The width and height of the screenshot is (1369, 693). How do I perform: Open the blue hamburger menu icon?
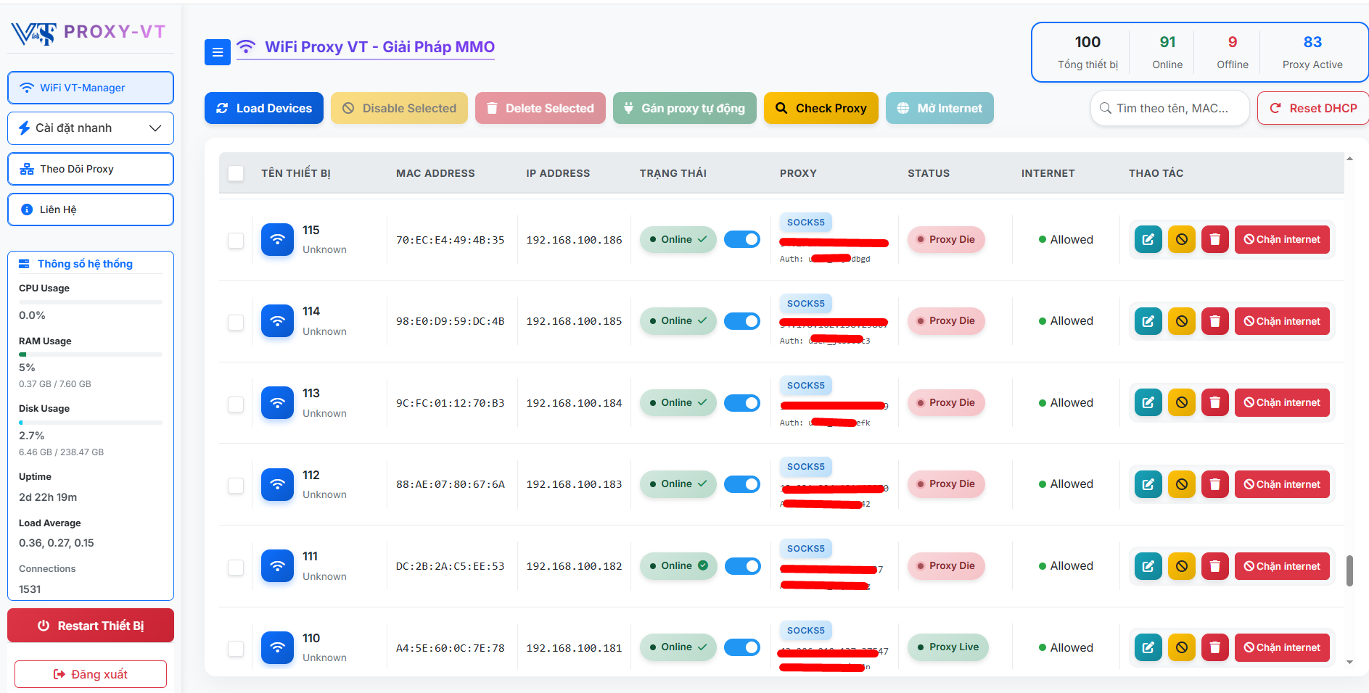(x=217, y=52)
